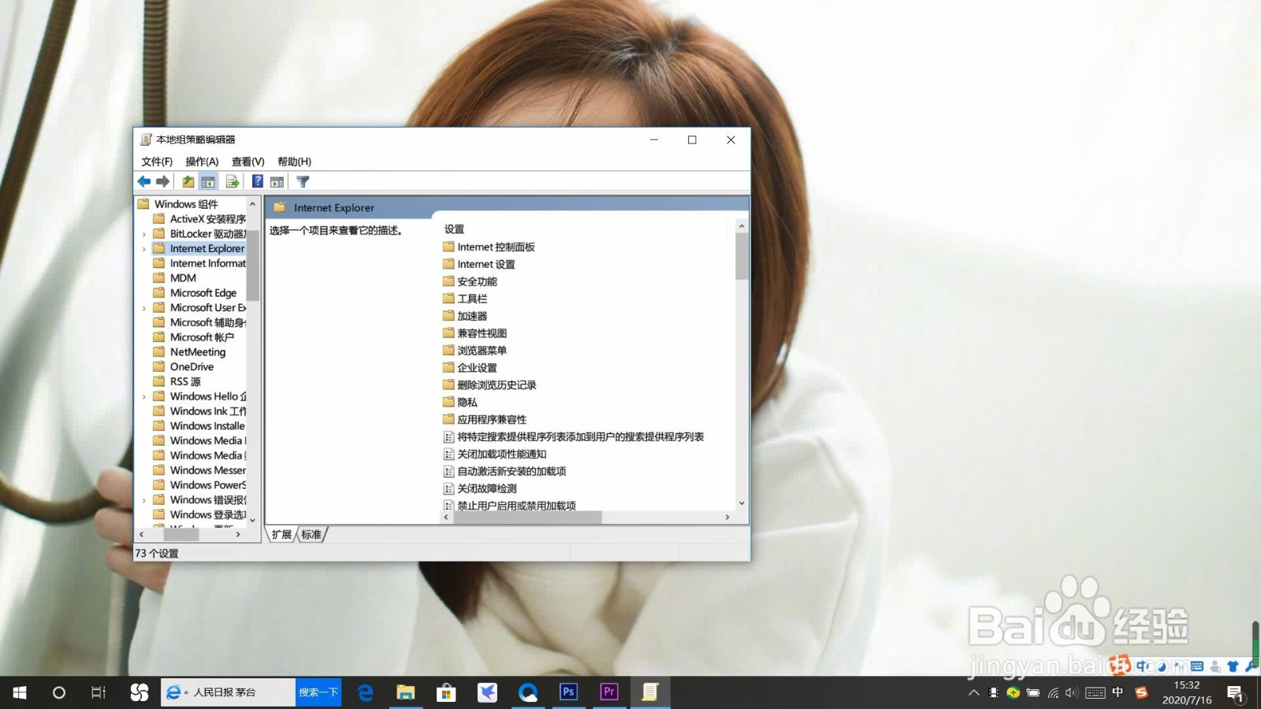
Task: Click the tree pane scrollbar up arrow
Action: (x=252, y=204)
